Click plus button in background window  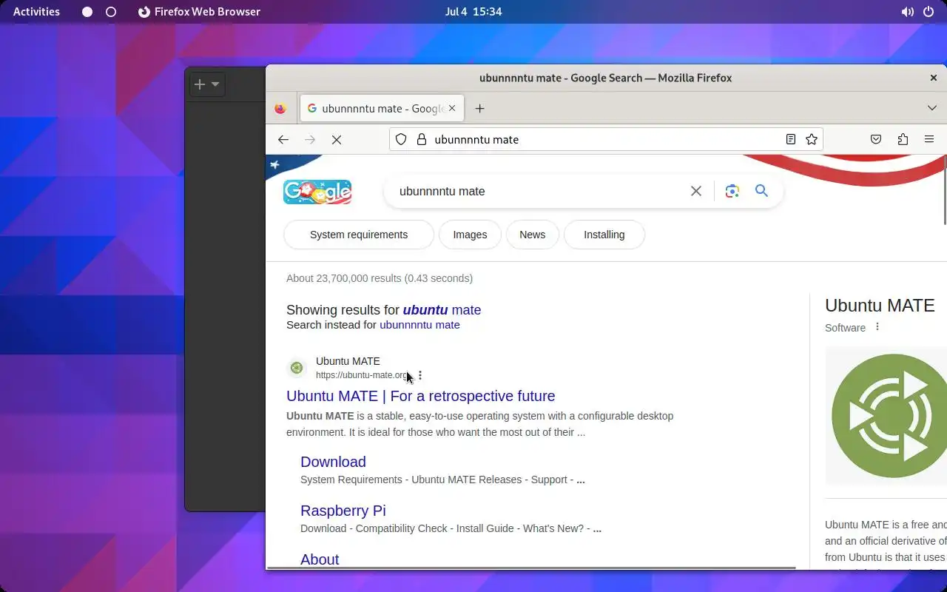199,84
